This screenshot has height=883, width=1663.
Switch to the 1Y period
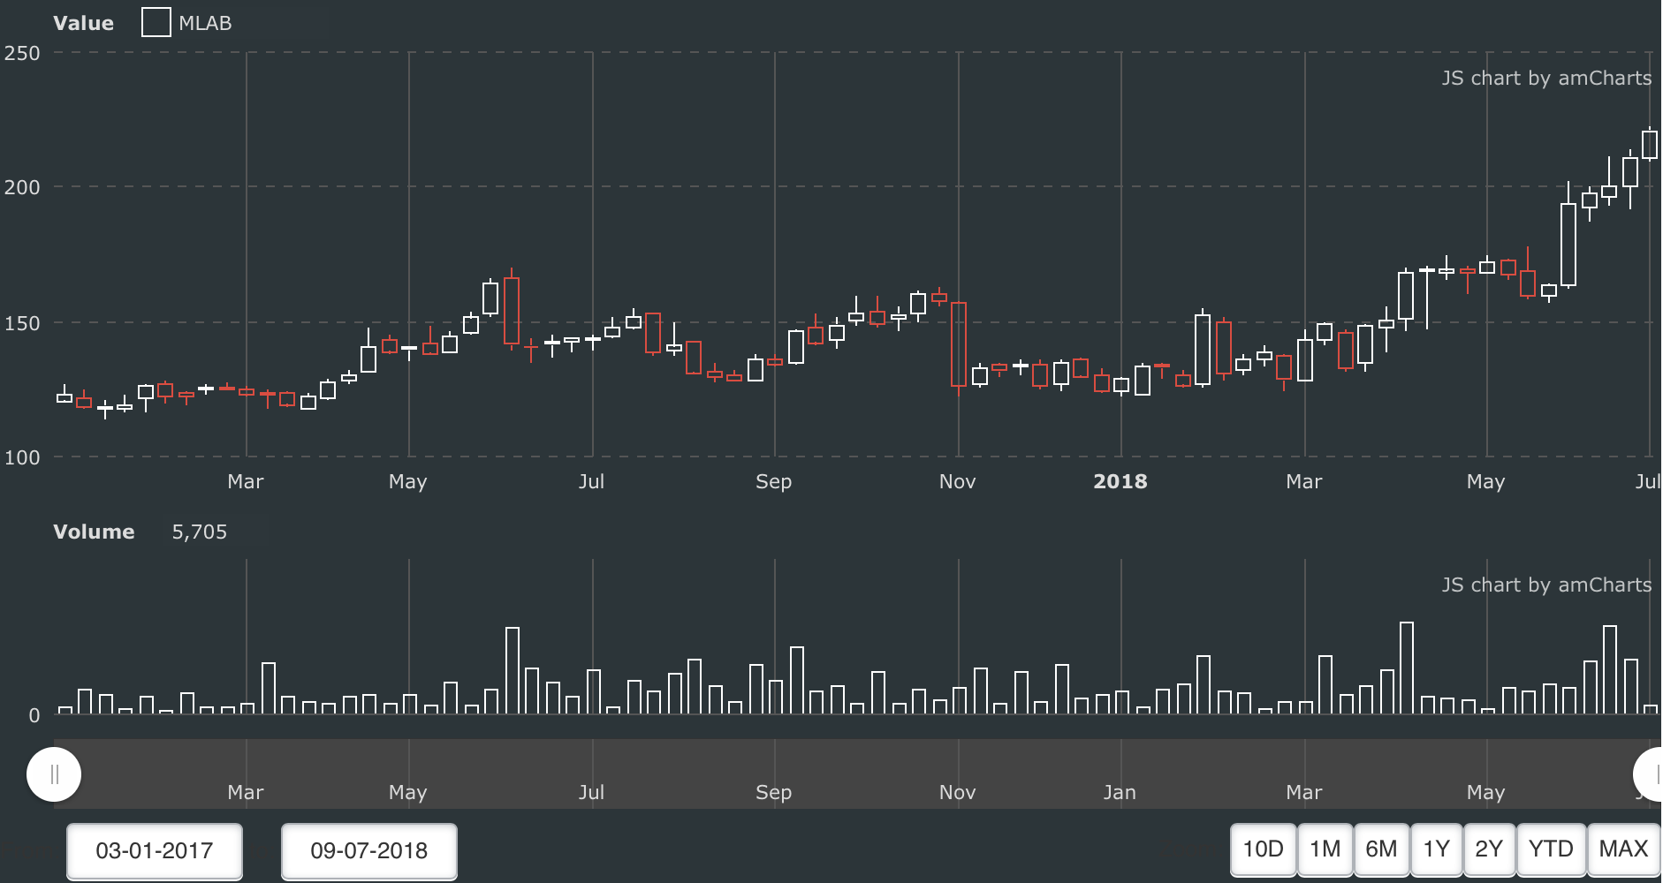click(x=1437, y=849)
